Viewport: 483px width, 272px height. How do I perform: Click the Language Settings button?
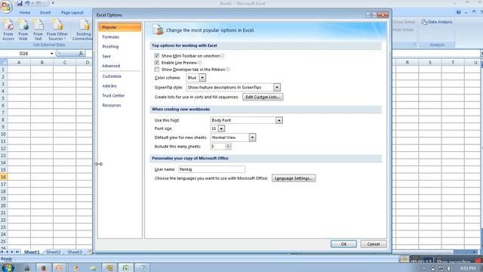(294, 178)
